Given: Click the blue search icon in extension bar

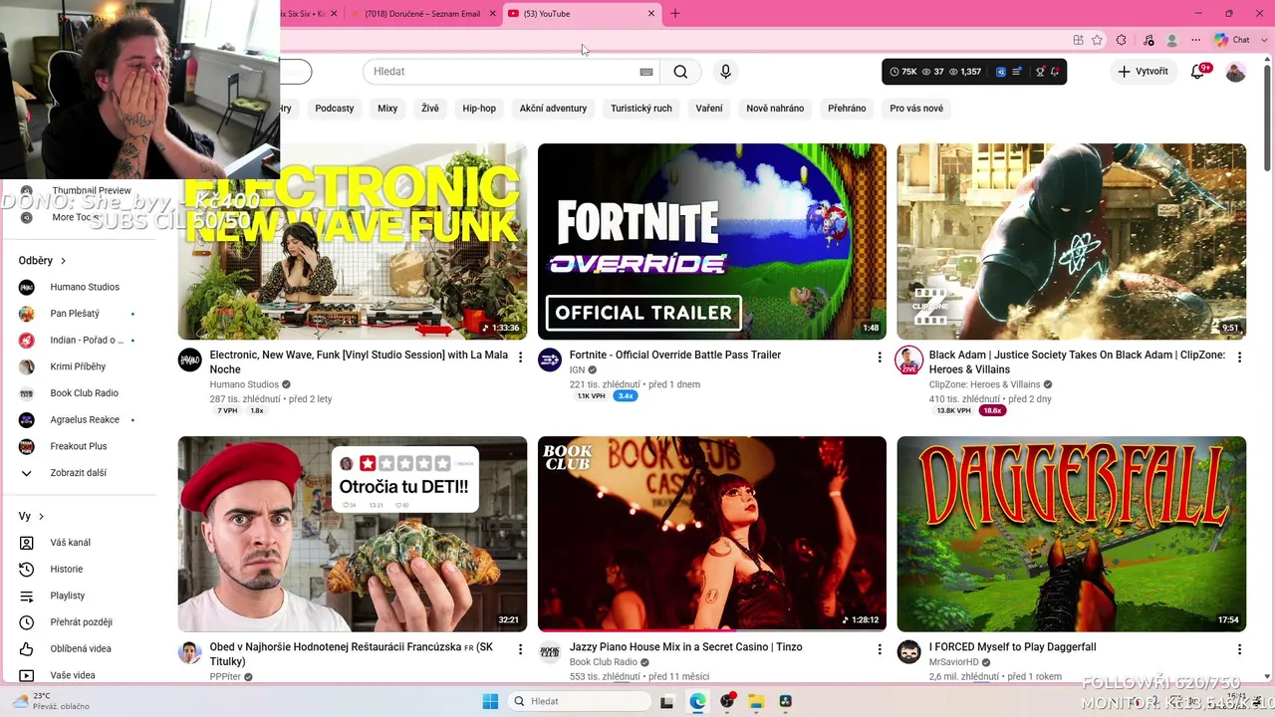Looking at the screenshot, I should (1001, 72).
